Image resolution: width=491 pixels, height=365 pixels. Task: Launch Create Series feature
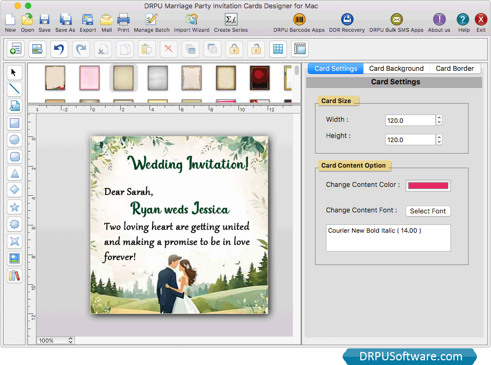pos(230,22)
